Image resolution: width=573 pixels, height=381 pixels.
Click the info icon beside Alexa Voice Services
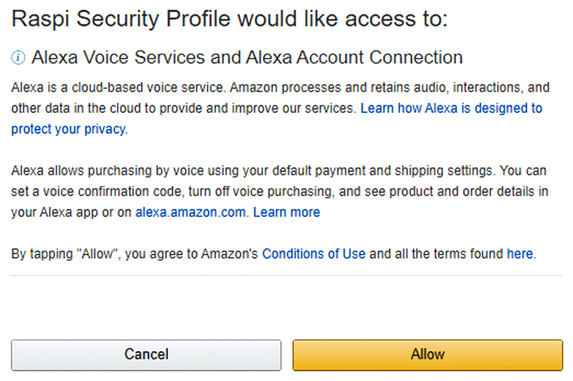18,58
